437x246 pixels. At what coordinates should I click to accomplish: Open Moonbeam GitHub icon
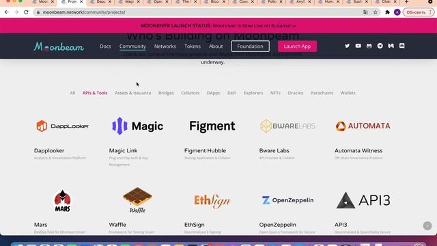[x=369, y=46]
